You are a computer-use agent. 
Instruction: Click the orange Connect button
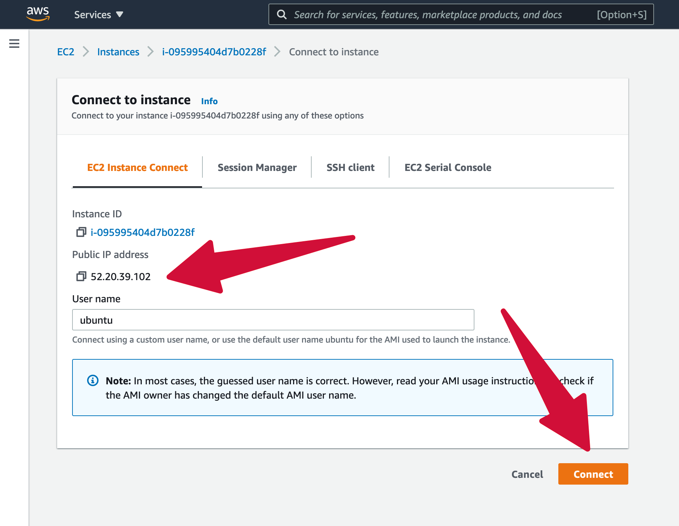pos(593,474)
